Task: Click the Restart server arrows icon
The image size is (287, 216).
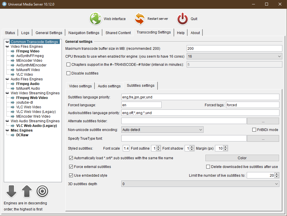Action: tap(140, 19)
